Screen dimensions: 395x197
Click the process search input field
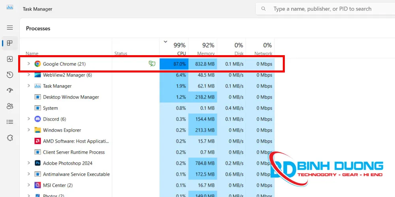click(x=325, y=9)
